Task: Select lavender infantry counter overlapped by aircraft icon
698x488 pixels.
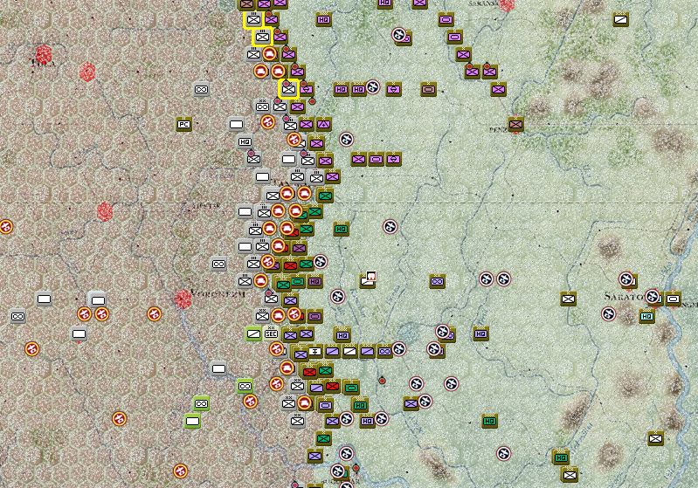Action: 411,404
